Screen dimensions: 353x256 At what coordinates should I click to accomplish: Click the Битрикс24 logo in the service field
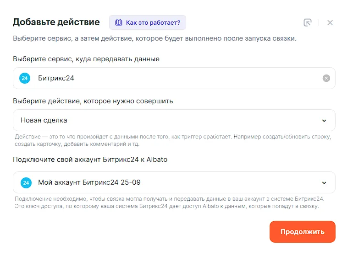coord(25,78)
